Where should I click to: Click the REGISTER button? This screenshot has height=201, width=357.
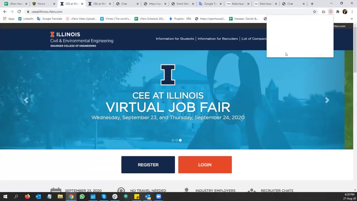[148, 165]
